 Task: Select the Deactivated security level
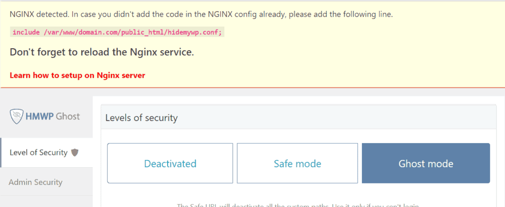170,163
